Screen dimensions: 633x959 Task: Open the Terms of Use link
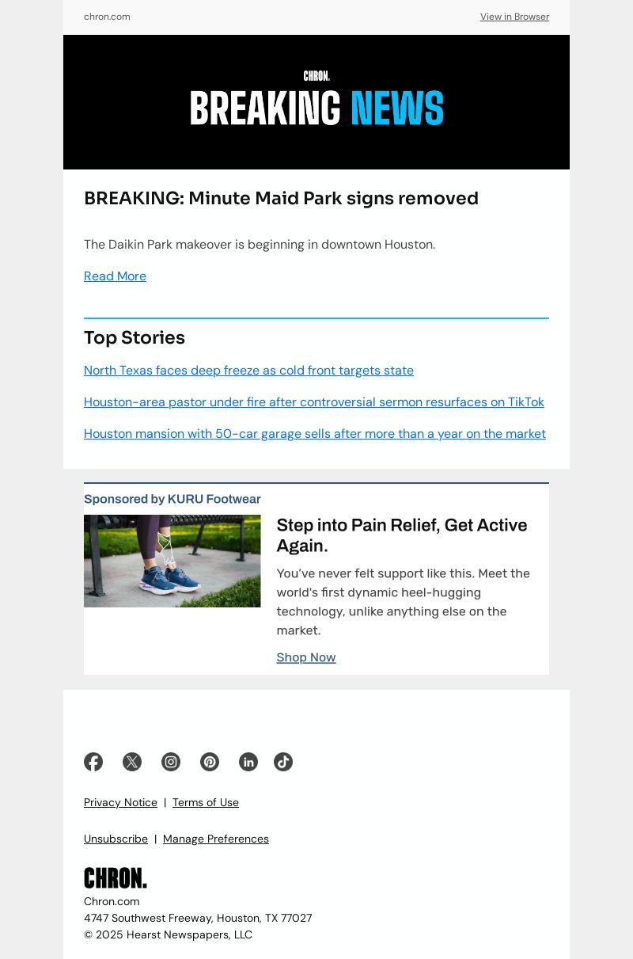tap(206, 802)
